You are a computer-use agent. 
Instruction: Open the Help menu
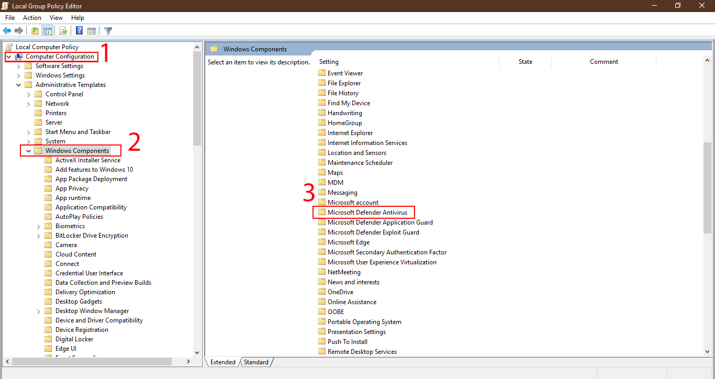(77, 18)
